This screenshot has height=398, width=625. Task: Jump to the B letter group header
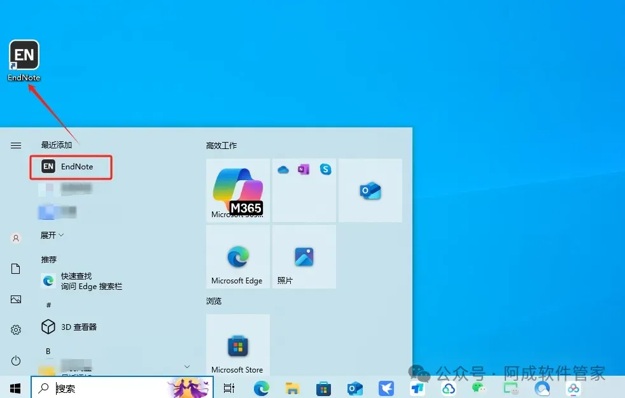[x=48, y=352]
